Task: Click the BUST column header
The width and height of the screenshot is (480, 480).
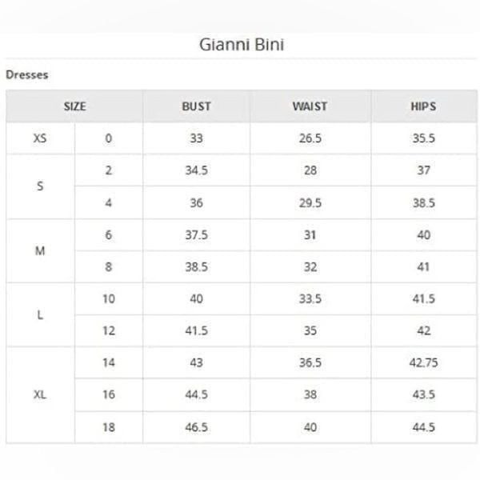Action: click(x=196, y=106)
